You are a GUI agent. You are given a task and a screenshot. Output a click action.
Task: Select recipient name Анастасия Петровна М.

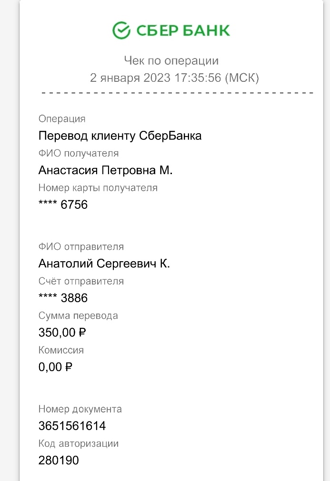[106, 170]
